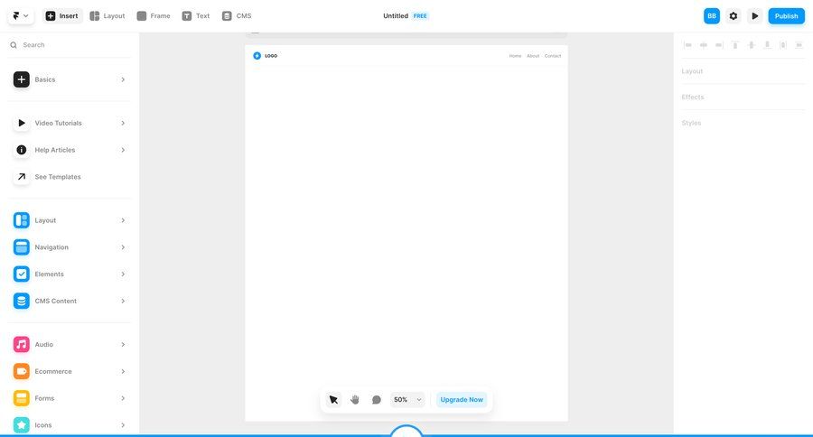Click the Help Articles info icon
The image size is (813, 437).
click(22, 150)
